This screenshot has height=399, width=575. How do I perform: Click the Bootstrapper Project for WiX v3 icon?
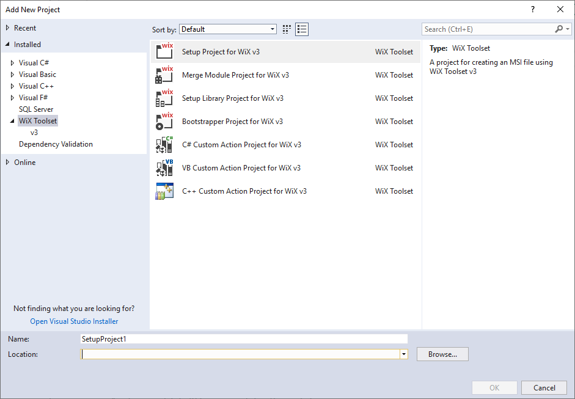tap(163, 121)
